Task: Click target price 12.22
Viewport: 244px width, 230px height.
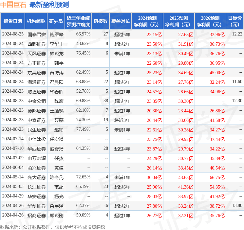Action: pos(237,34)
